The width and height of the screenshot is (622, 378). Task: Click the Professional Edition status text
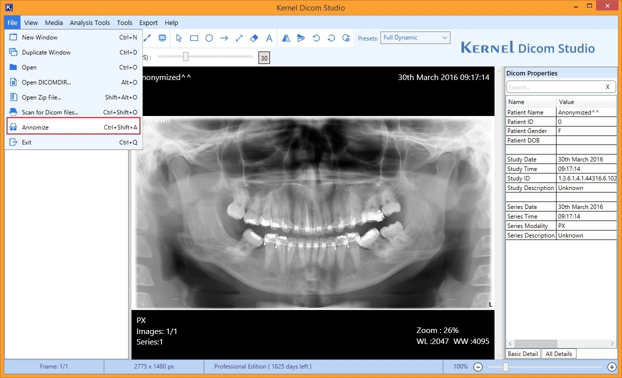click(x=263, y=366)
